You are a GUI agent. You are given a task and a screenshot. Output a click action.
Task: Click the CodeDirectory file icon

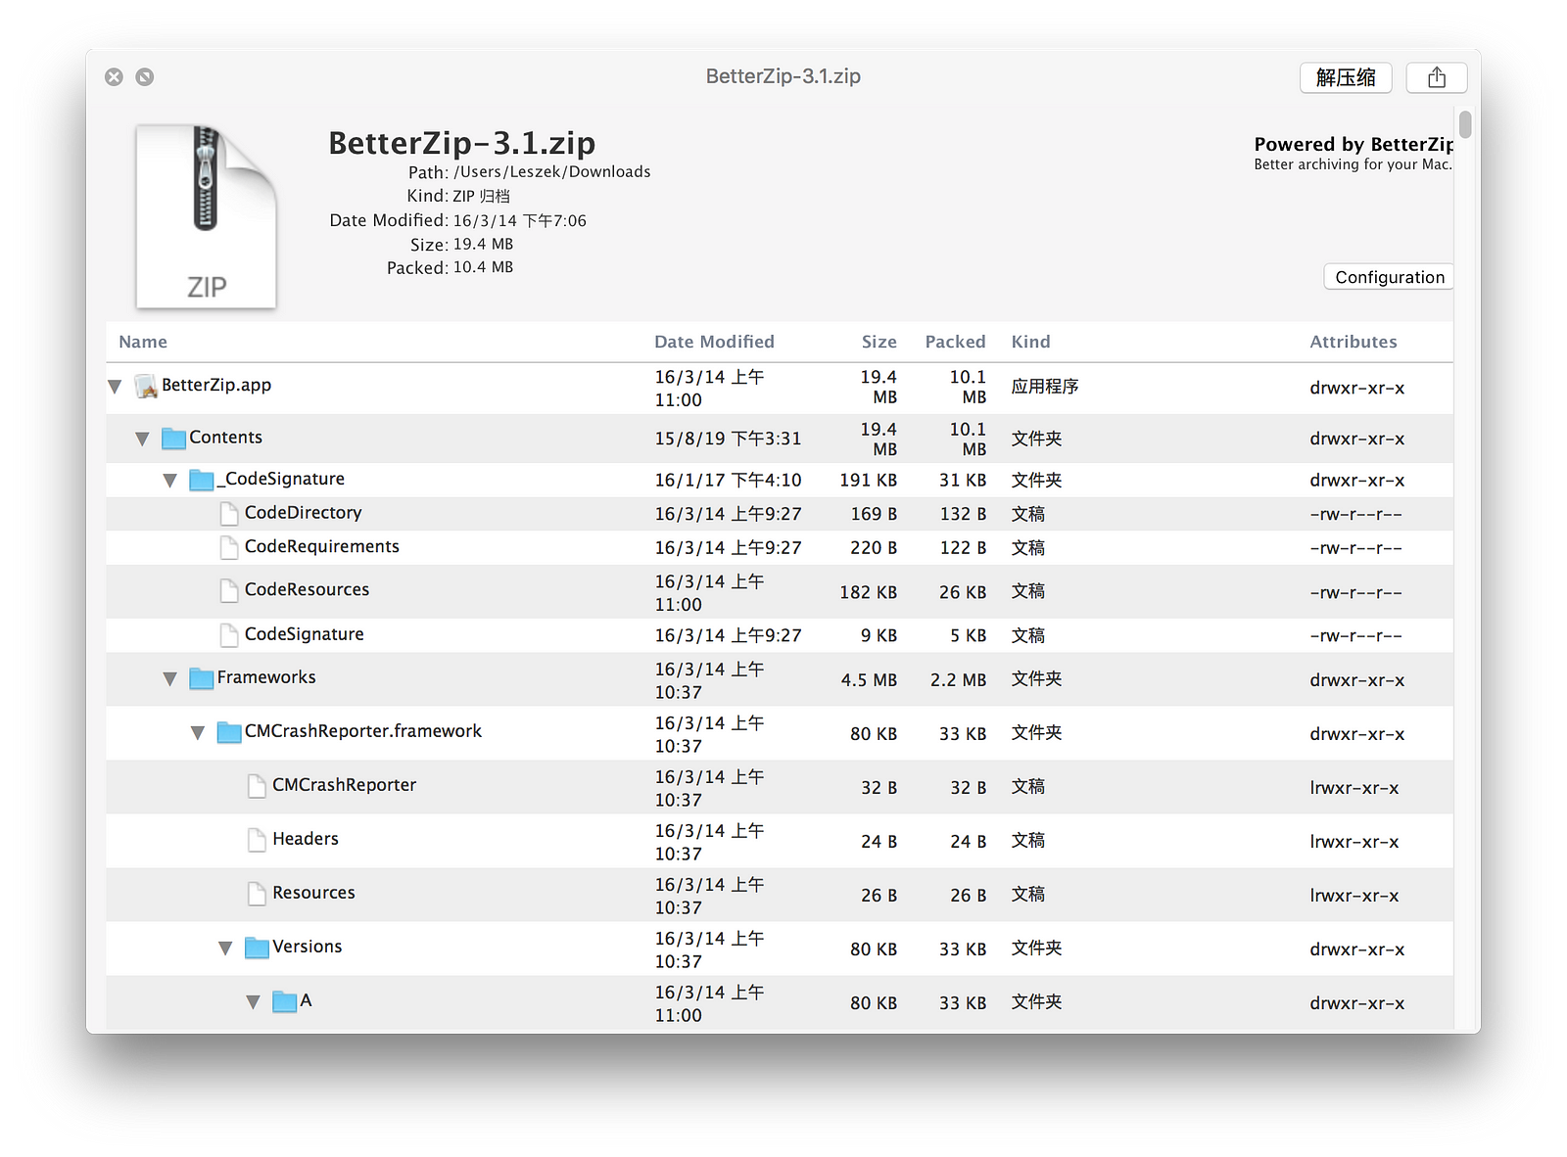[229, 514]
